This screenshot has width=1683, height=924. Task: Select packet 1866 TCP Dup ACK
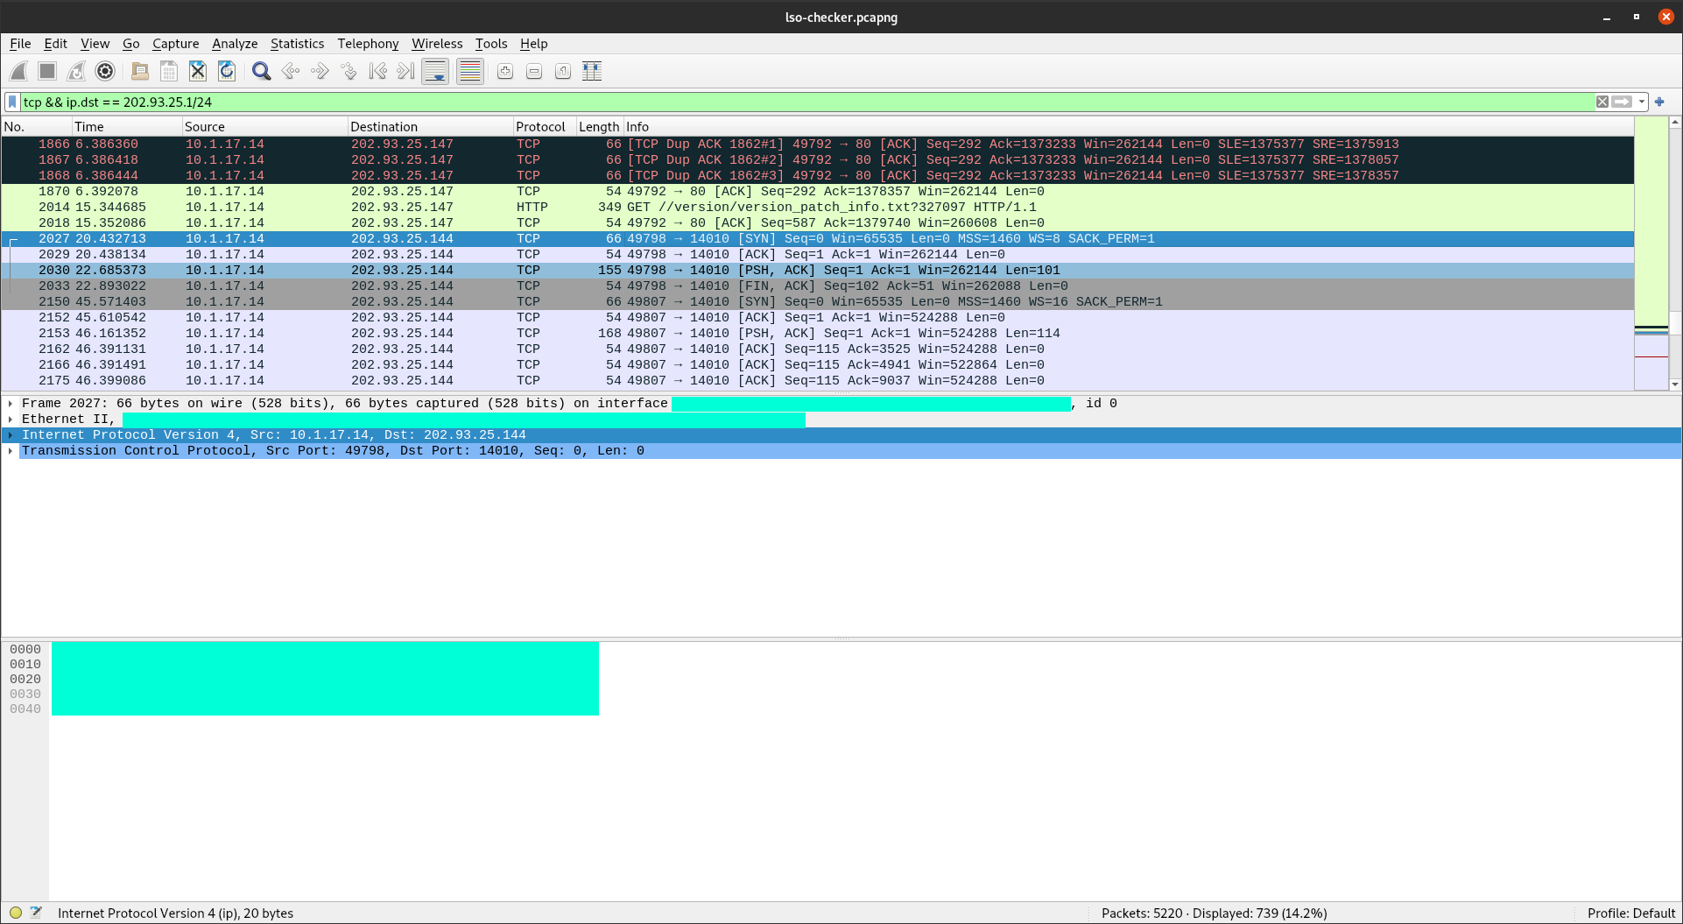coord(817,145)
